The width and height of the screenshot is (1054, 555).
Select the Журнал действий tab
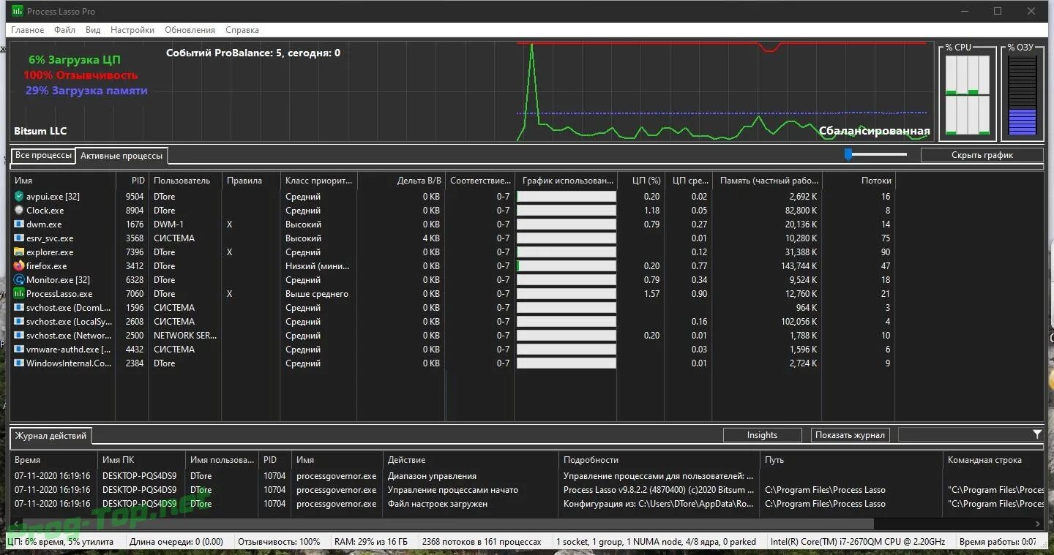point(51,436)
